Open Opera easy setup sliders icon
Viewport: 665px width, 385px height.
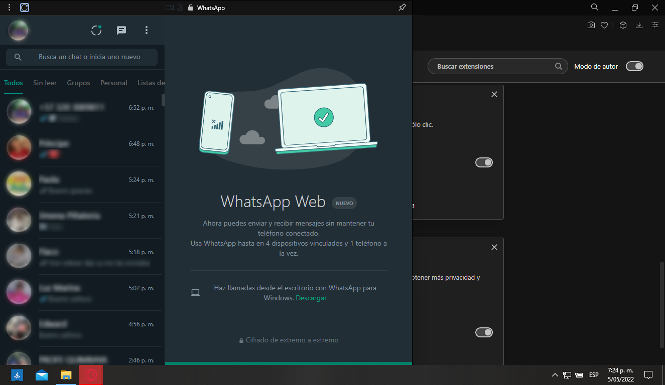coord(655,25)
